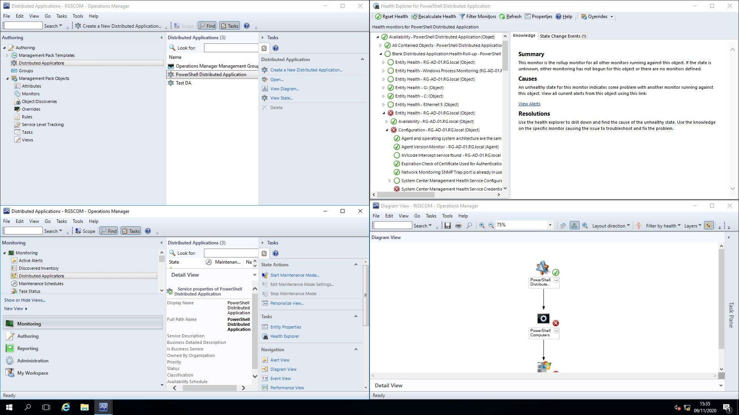This screenshot has width=739, height=415.
Task: Click the Detail View horizontal scrollbar in Monitoring window
Action: click(209, 388)
